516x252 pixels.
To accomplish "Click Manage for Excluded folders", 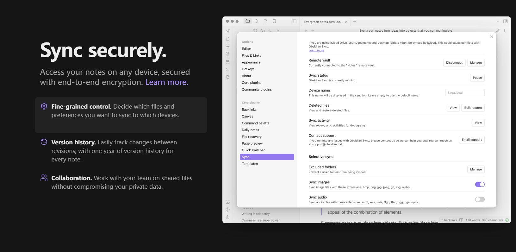I will [x=476, y=169].
